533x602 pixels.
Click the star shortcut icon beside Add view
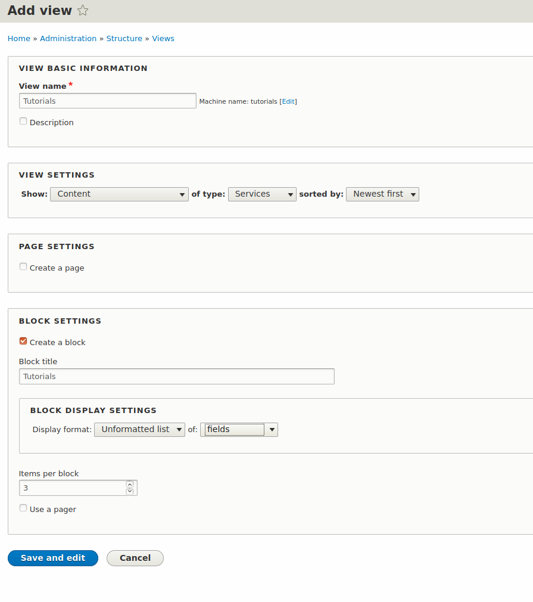point(83,11)
